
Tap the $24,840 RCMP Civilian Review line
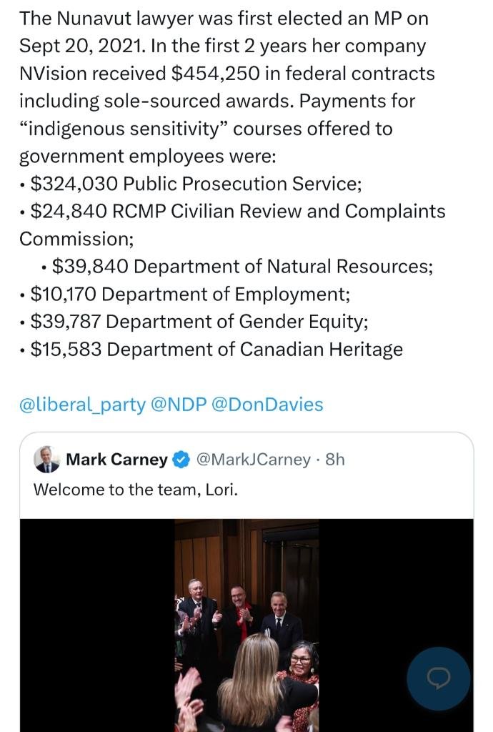tap(237, 212)
